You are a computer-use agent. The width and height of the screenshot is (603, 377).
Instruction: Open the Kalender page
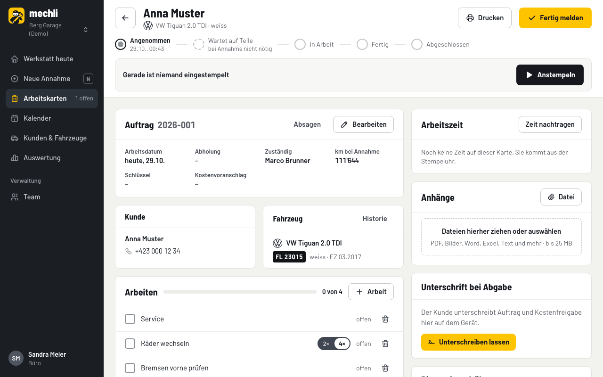[x=52, y=118]
